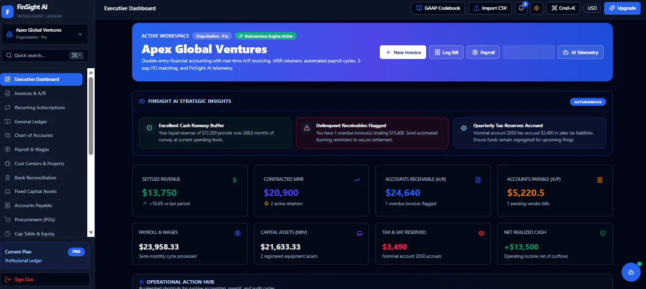
Task: Click the Log Bill button
Action: tap(446, 52)
